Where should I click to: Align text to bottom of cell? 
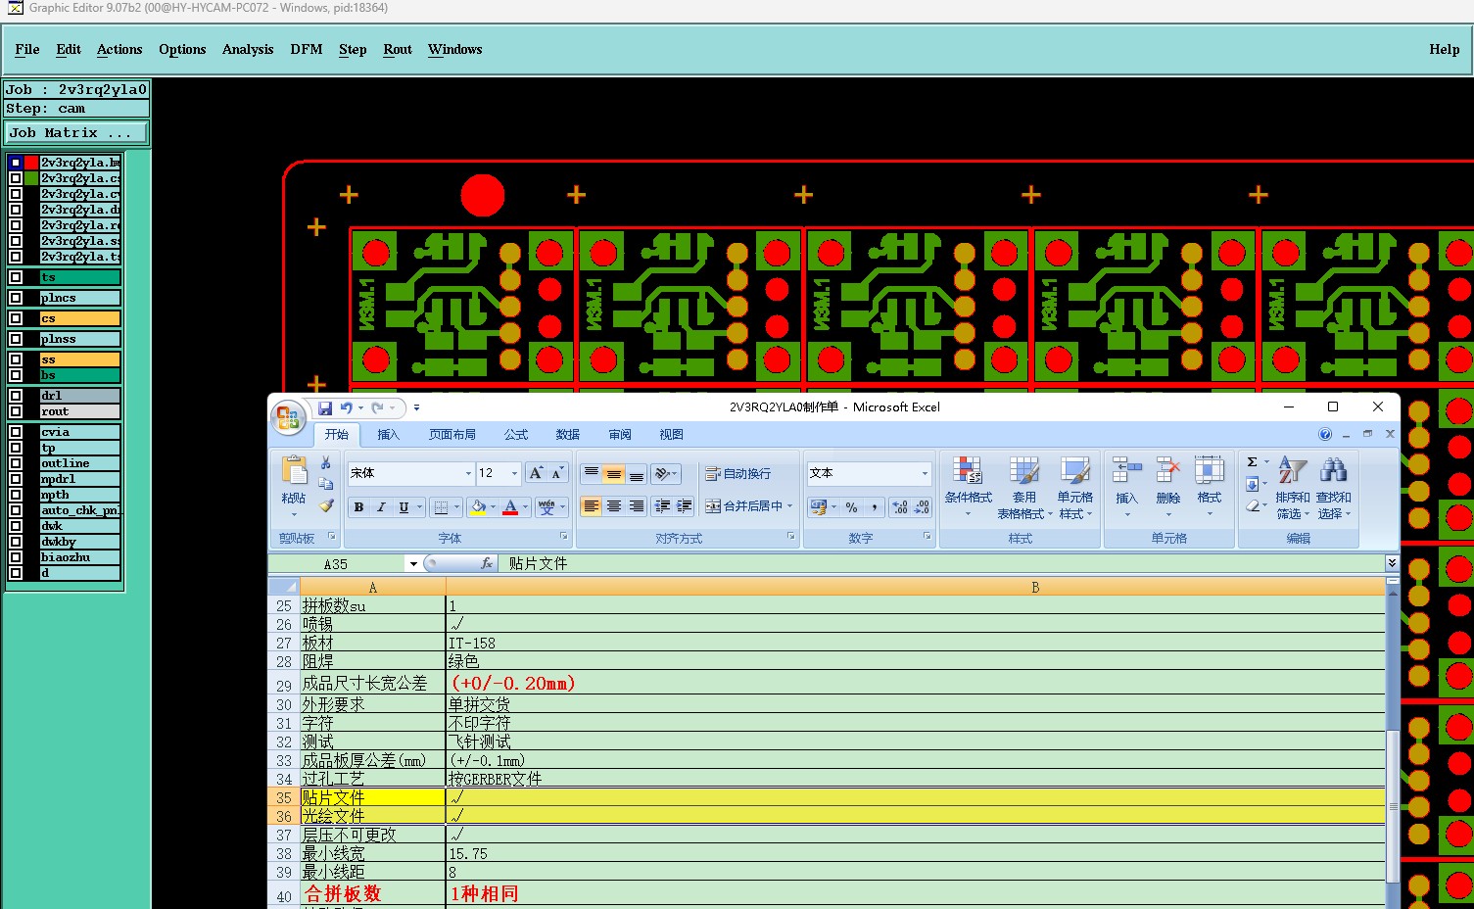tap(637, 473)
